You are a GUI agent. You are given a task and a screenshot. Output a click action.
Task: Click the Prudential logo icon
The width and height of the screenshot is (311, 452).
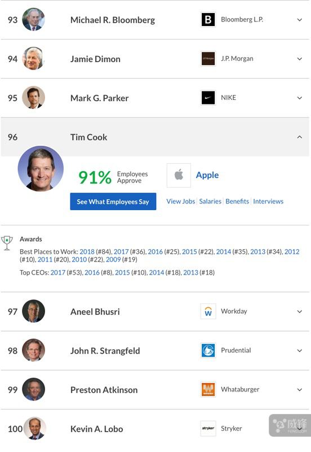(208, 350)
